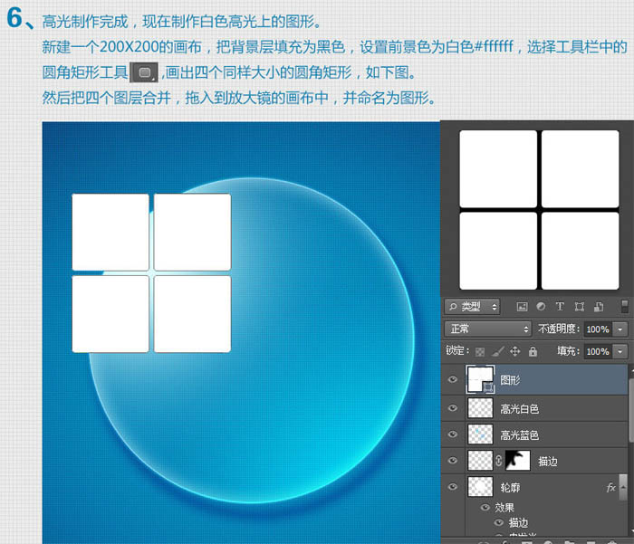This screenshot has width=634, height=544.
Task: Select the 描边 layer name beside mask
Action: 547,462
